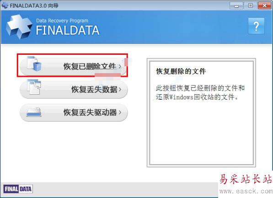Click the lost drive disk icon
Viewport: 273px width, 198px height.
coord(34,112)
